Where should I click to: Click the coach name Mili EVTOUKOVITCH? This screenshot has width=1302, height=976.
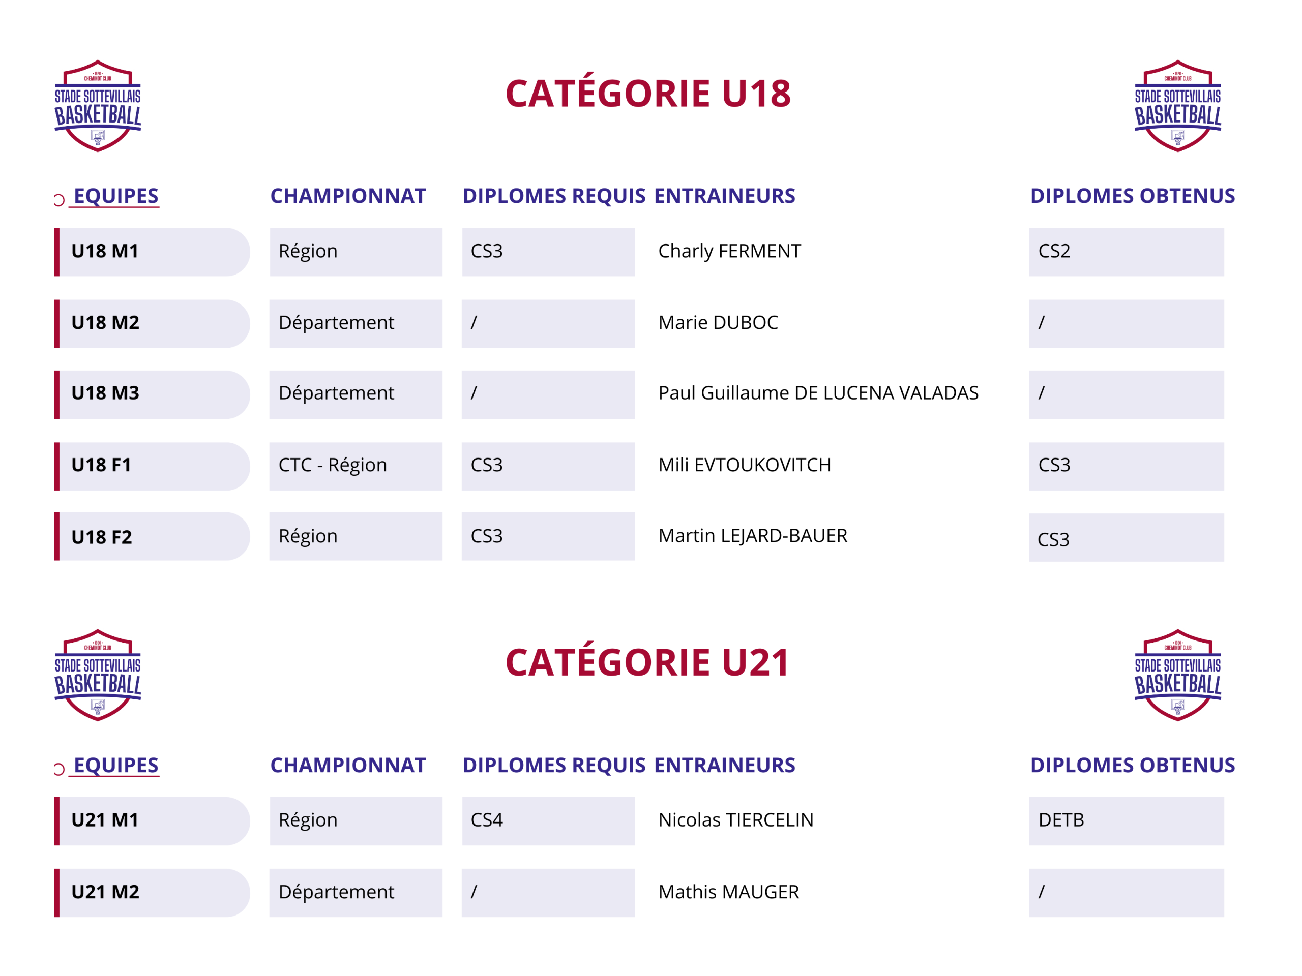point(745,465)
